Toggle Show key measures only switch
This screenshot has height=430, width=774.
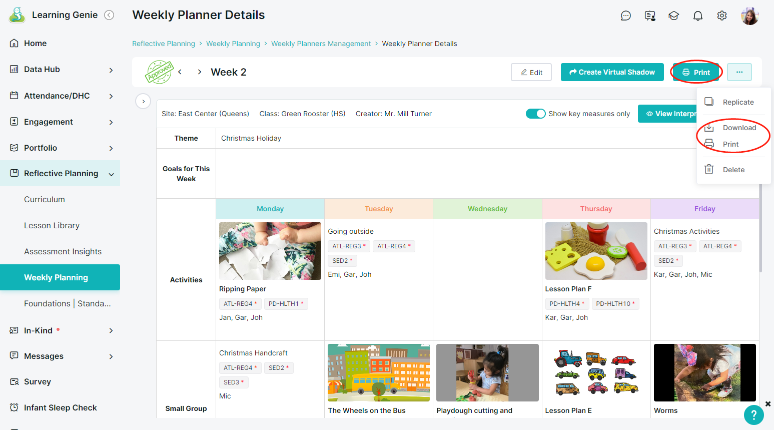(535, 114)
